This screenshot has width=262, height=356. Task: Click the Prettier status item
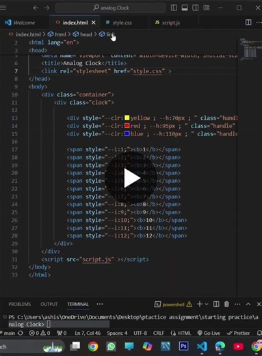point(238,333)
